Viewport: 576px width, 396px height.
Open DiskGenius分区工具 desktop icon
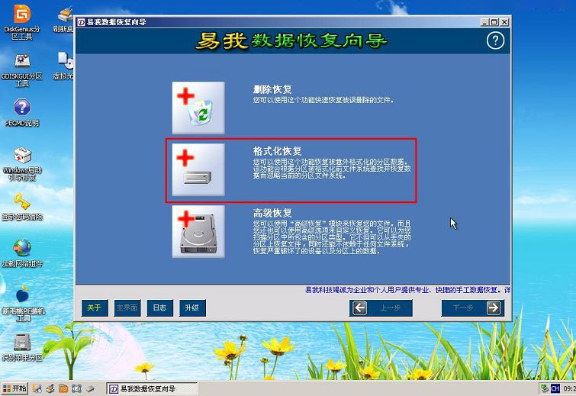pyautogui.click(x=22, y=22)
